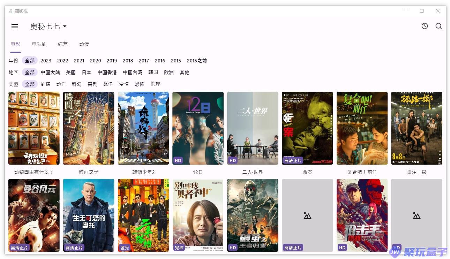Filter by year 2015
Image resolution: width=450 pixels, height=259 pixels.
[176, 61]
